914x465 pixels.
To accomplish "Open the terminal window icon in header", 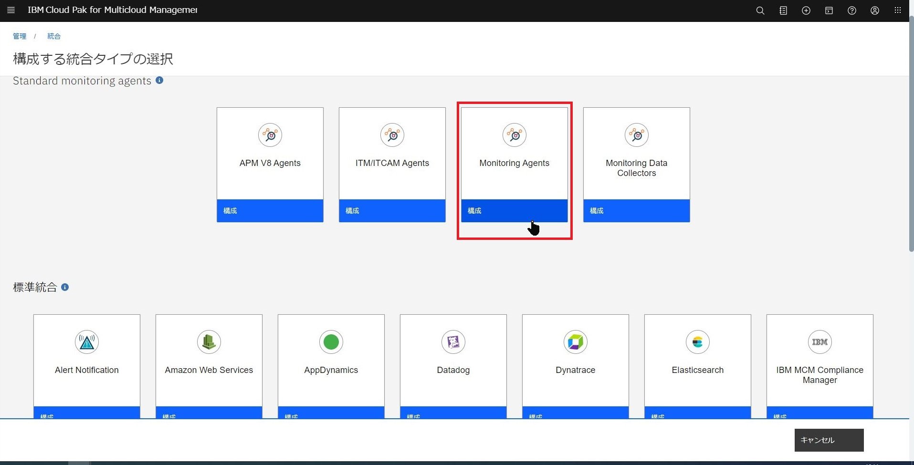I will pyautogui.click(x=829, y=10).
